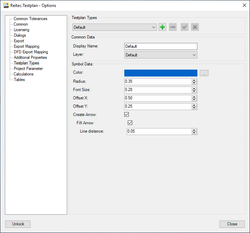Click the green plus add testplan type icon
The width and height of the screenshot is (250, 233).
(162, 27)
